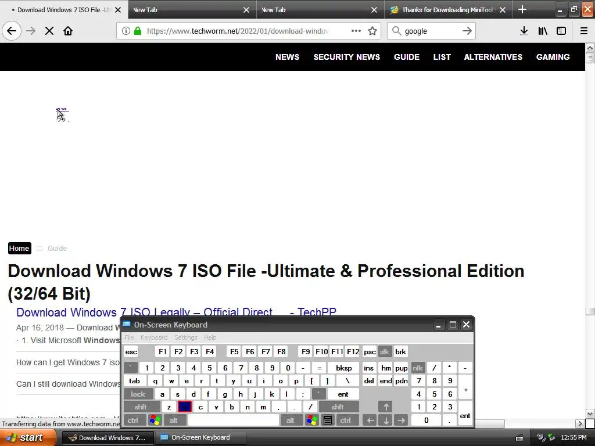The image size is (595, 446).
Task: Click the up arrow key on keyboard
Action: [x=386, y=407]
